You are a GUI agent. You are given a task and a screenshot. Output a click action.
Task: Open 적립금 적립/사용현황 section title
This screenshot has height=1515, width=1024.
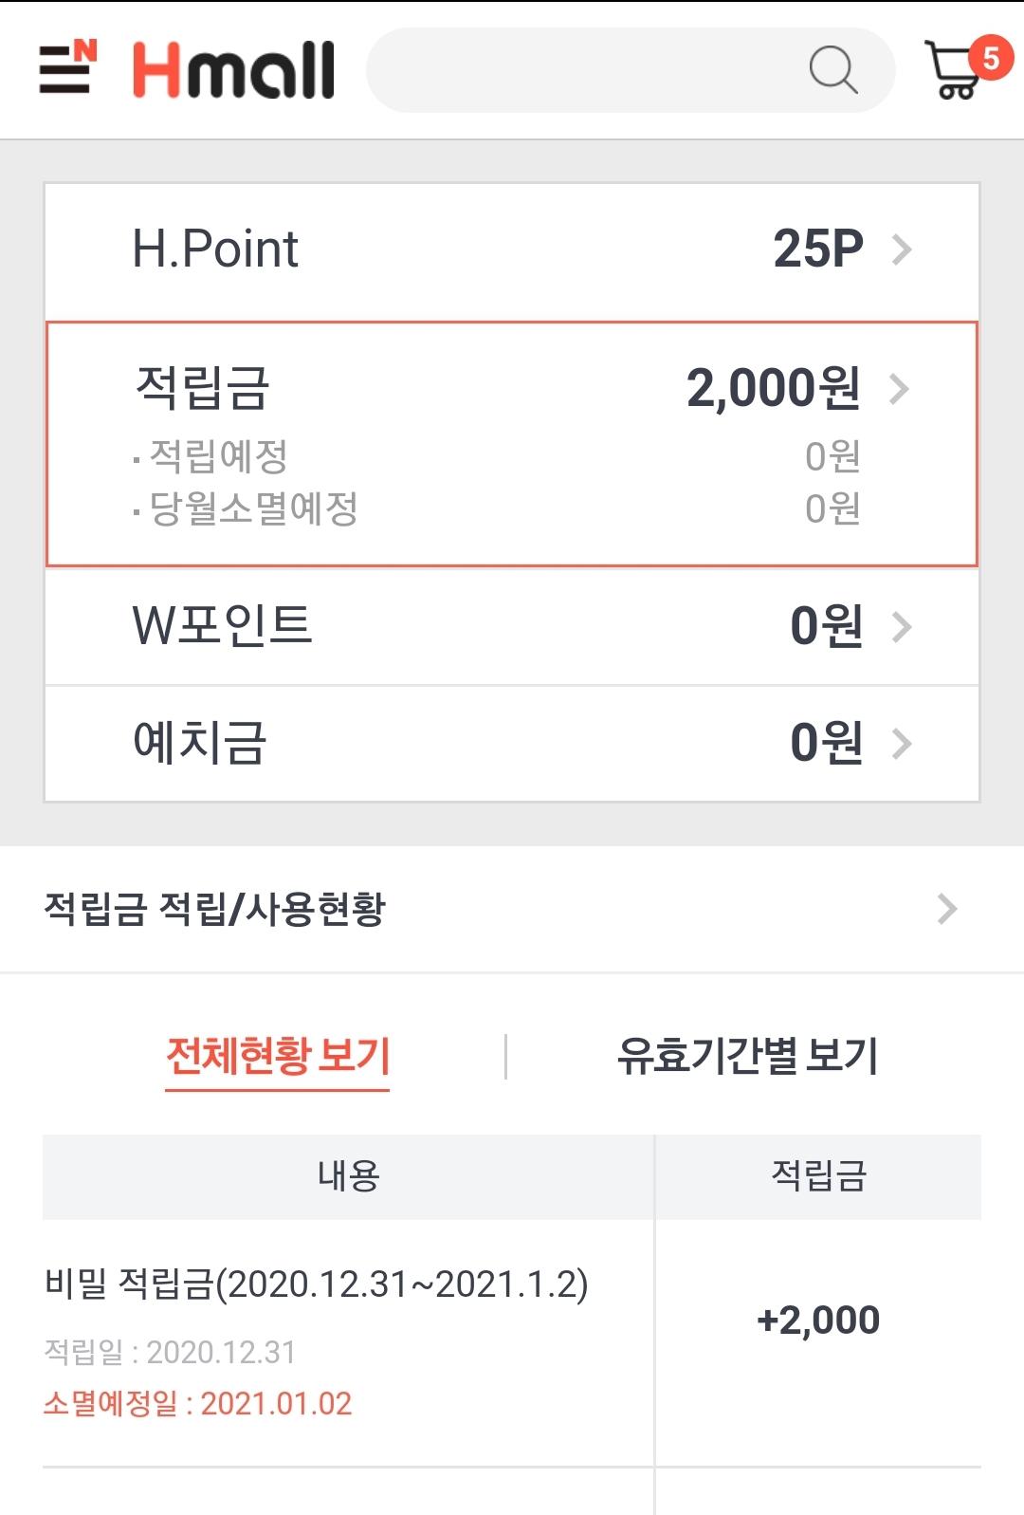215,909
